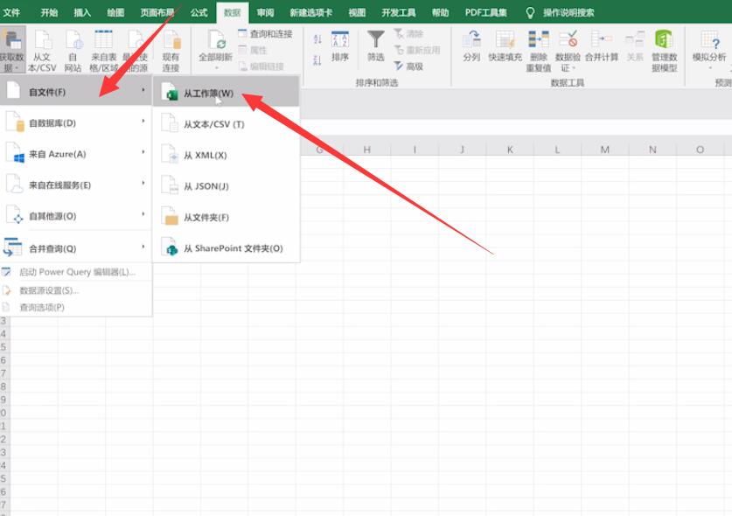Switch to the Insert (插入) tab

point(82,12)
